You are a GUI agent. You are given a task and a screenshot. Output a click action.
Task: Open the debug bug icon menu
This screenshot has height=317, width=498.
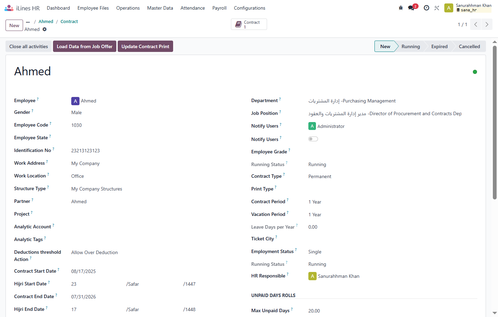[401, 8]
